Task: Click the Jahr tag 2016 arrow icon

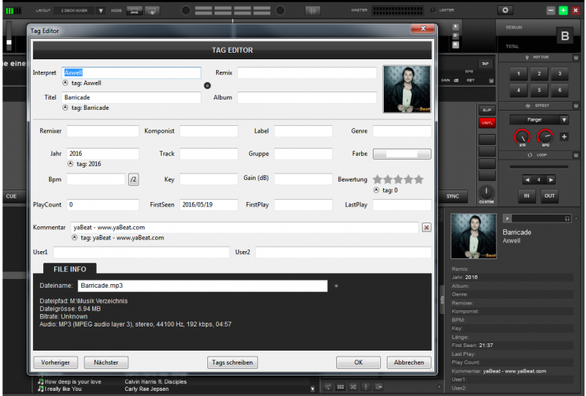Action: point(71,164)
